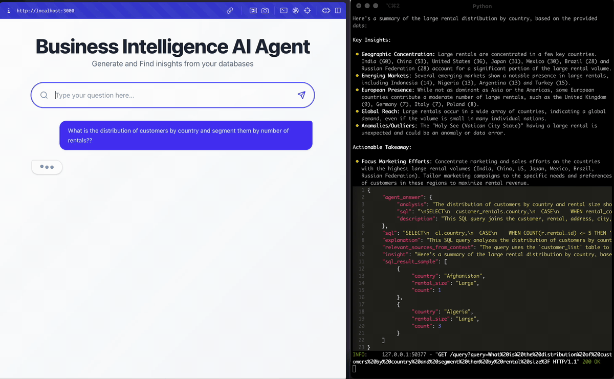
Task: Click the three-dot loading indicator bubble
Action: pyautogui.click(x=47, y=167)
